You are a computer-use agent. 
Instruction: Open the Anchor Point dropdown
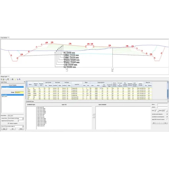(x=23, y=119)
